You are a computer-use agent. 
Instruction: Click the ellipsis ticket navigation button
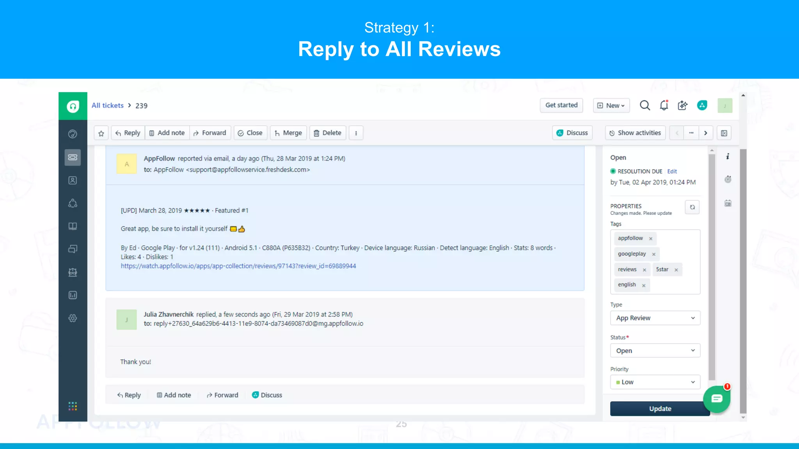coord(691,133)
